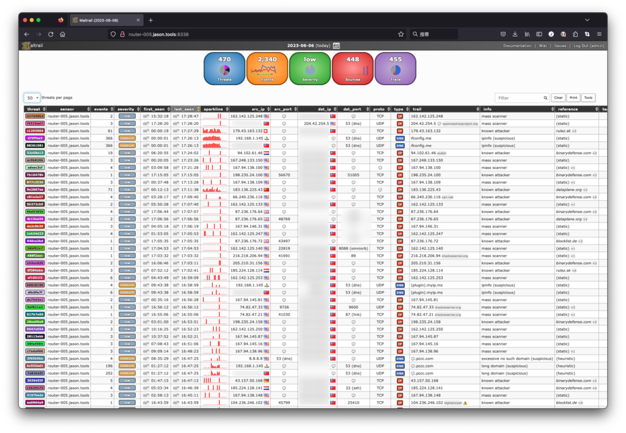
Task: Open the red Sources summary tile
Action: coord(353,68)
